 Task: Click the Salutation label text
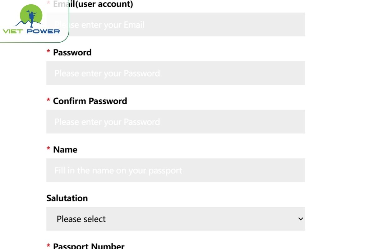pos(67,198)
